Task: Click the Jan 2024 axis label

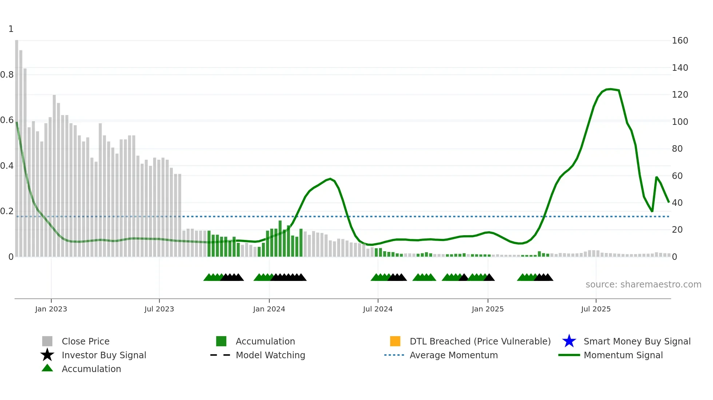Action: 269,309
